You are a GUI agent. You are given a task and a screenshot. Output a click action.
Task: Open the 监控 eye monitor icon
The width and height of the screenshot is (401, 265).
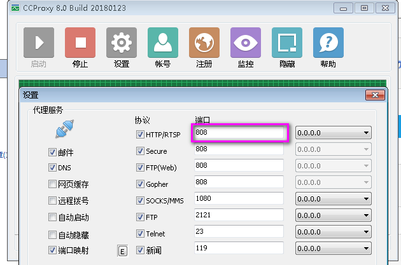246,43
